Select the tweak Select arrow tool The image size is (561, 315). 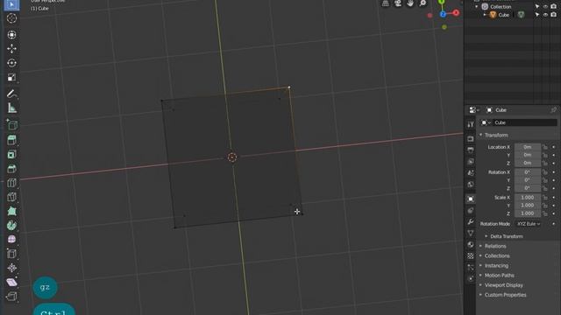11,4
